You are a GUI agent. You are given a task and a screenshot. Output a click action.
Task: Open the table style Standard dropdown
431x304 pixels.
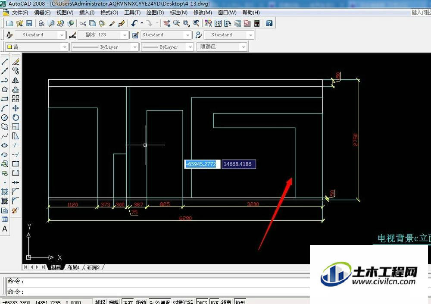point(187,35)
